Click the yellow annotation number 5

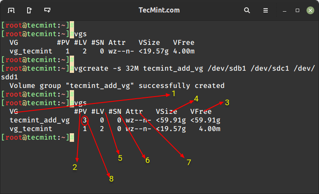(120, 158)
